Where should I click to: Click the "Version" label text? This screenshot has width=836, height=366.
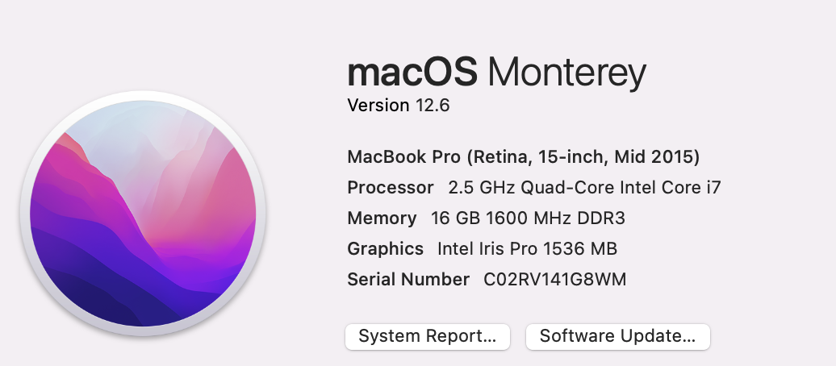[377, 106]
